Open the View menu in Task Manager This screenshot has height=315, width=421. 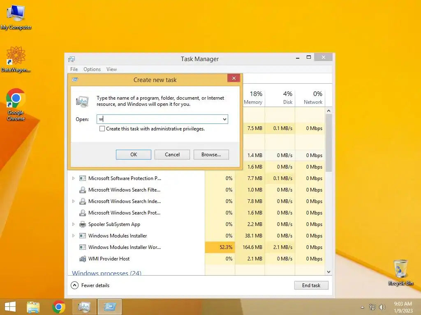coord(111,69)
